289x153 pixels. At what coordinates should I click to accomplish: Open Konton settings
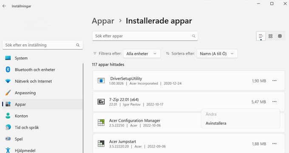[42, 116]
